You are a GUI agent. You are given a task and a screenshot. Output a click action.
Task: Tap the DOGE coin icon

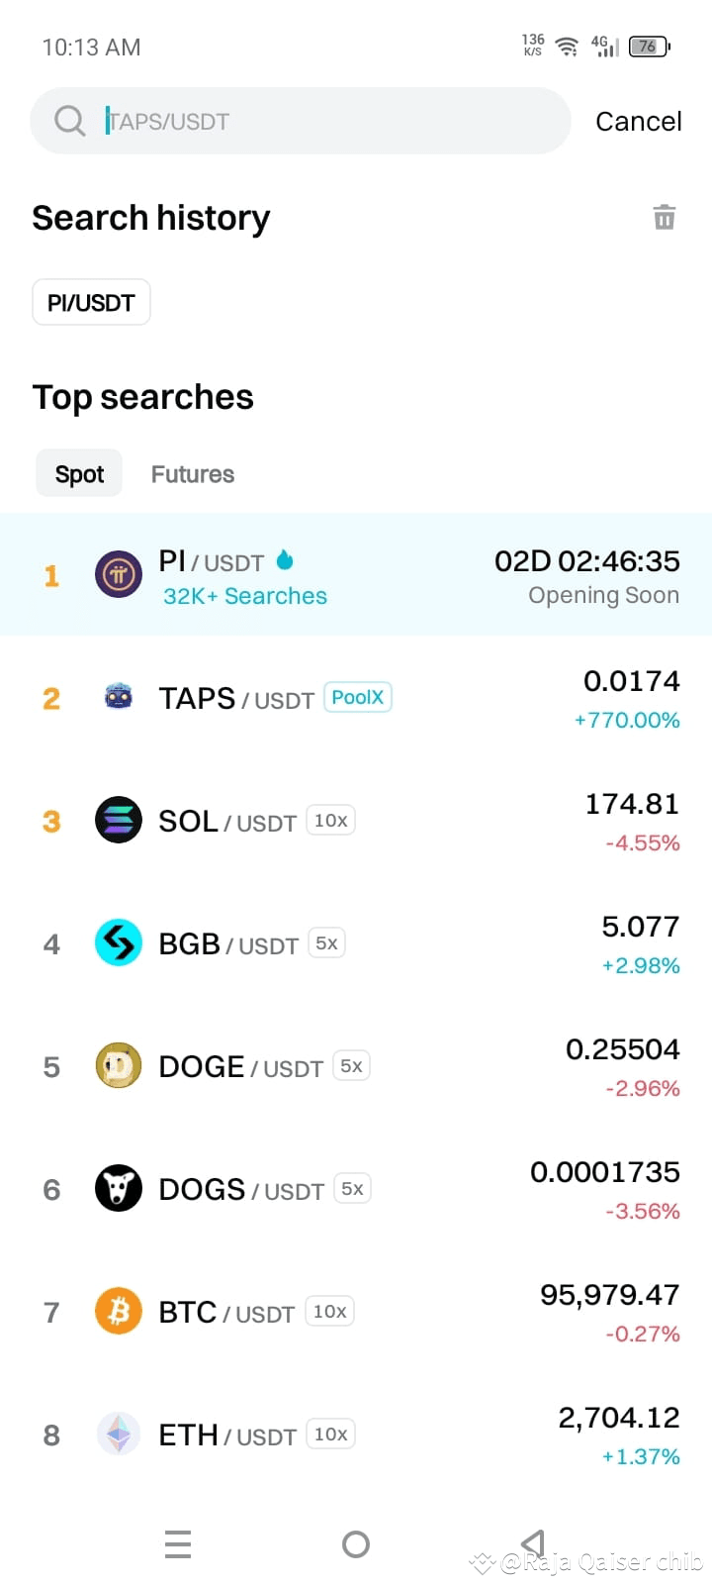118,1065
